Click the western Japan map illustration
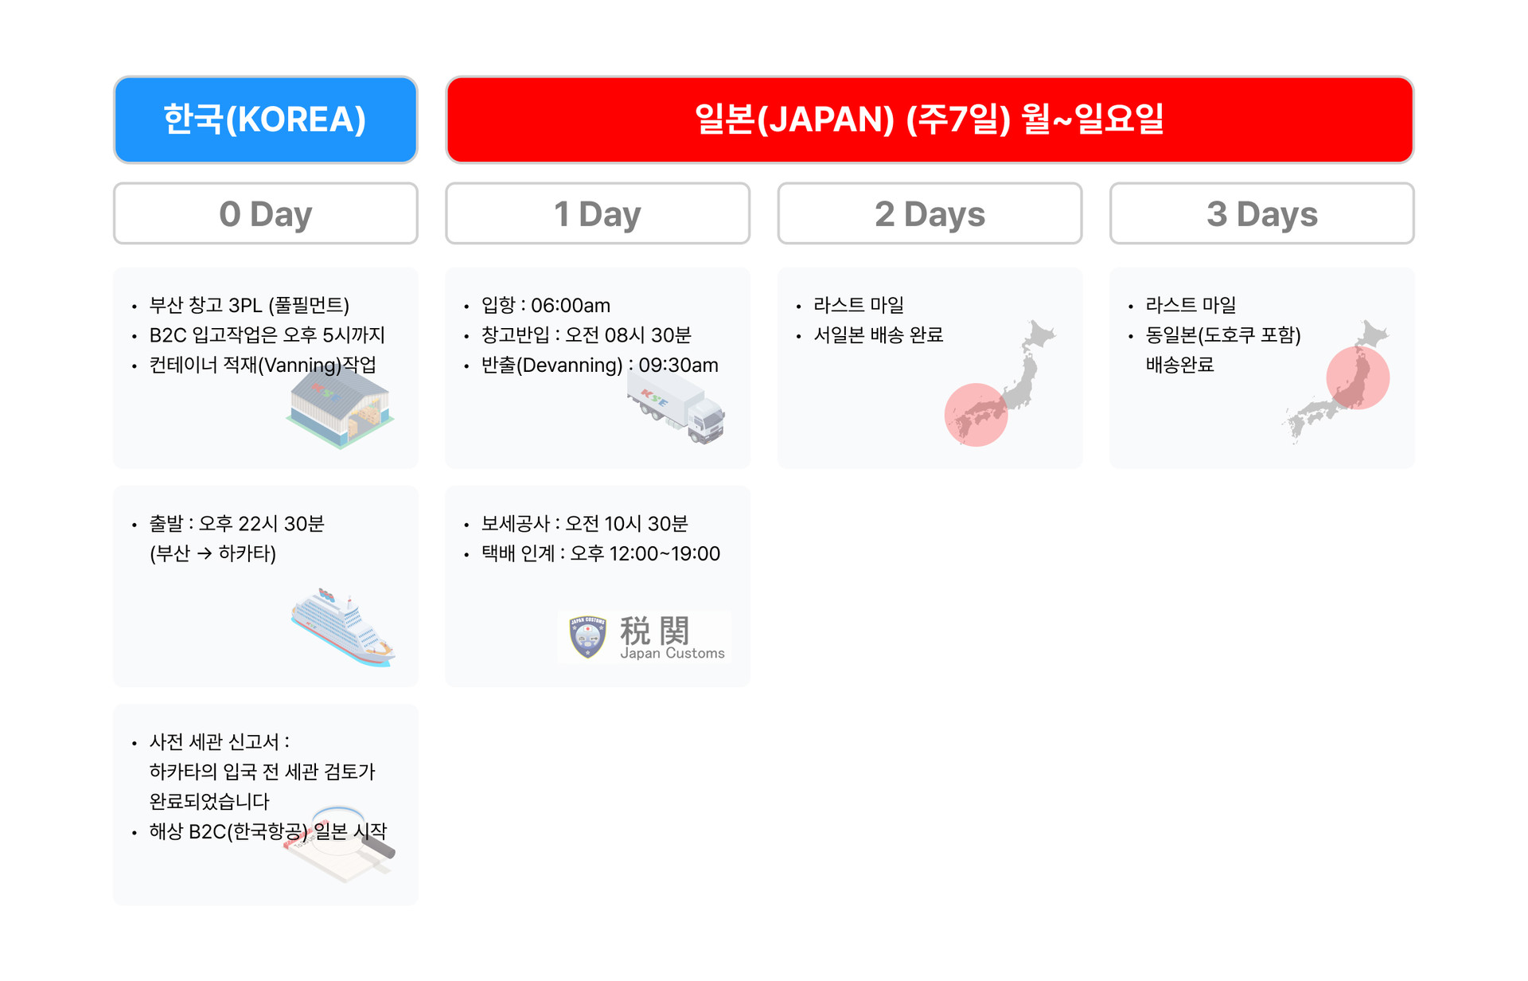The width and height of the screenshot is (1528, 981). point(1000,383)
